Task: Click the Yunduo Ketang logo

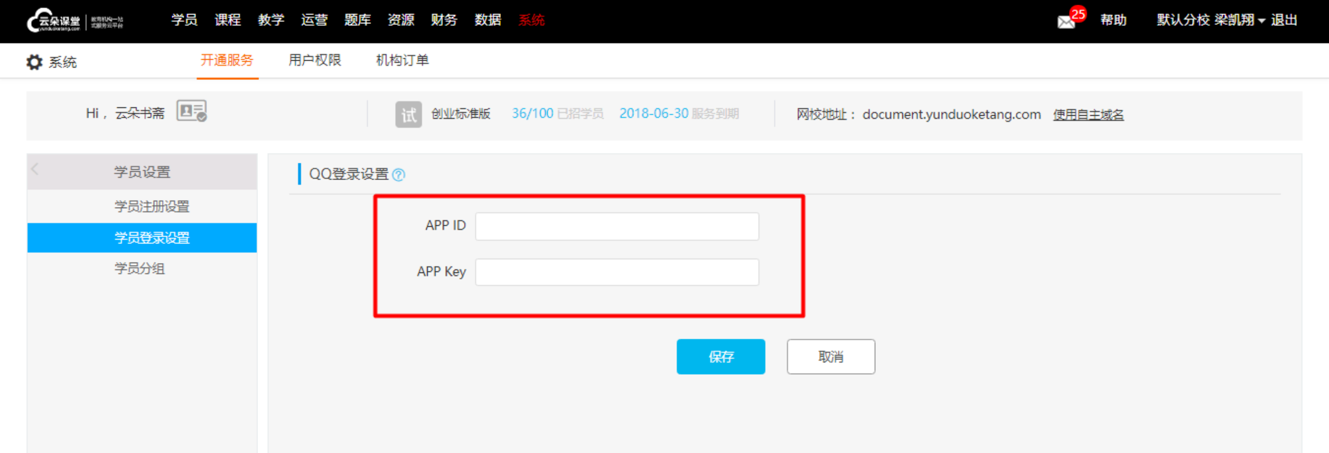Action: pyautogui.click(x=75, y=21)
